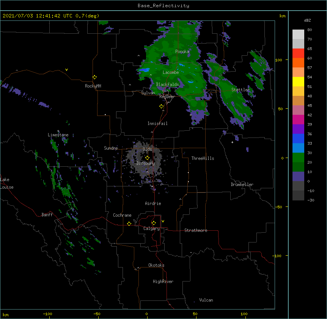This screenshot has width=327, height=319.
Task: Select the Strathmore label
Action: 196,230
